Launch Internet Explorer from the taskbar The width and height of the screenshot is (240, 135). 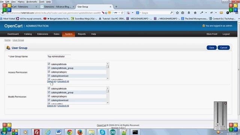(x=48, y=132)
